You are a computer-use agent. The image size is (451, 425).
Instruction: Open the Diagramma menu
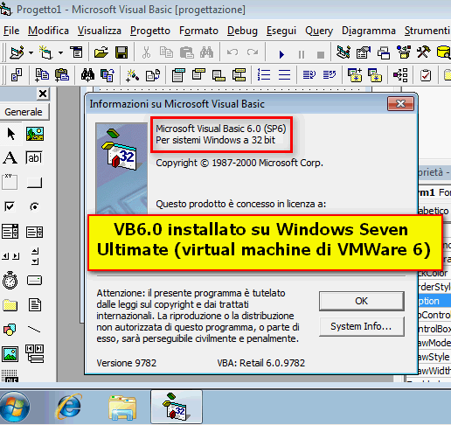369,31
